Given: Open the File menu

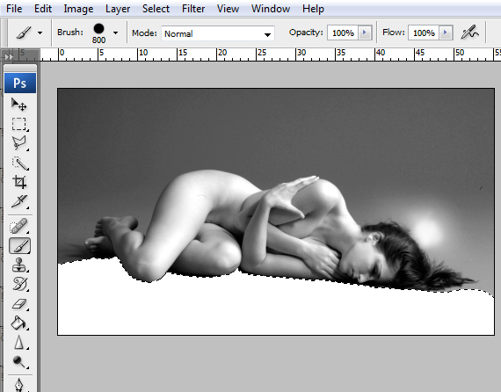Looking at the screenshot, I should (14, 9).
